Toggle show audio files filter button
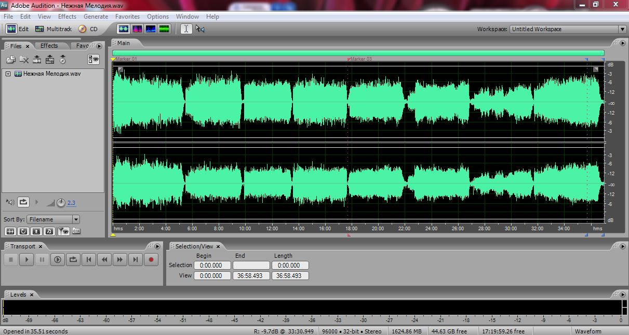 tap(10, 231)
